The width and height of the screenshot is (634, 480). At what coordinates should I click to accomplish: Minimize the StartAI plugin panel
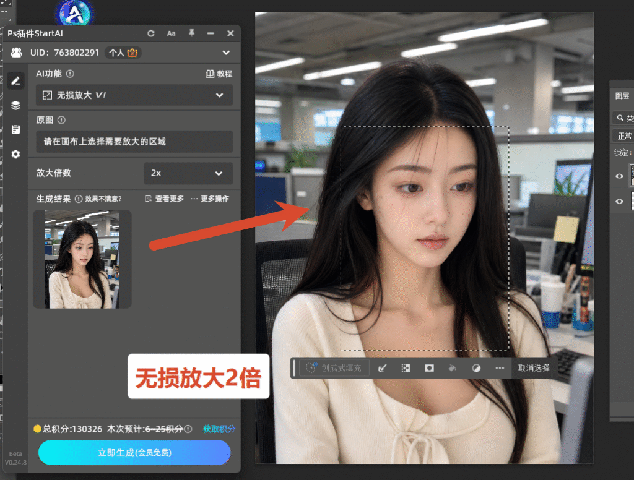point(211,33)
